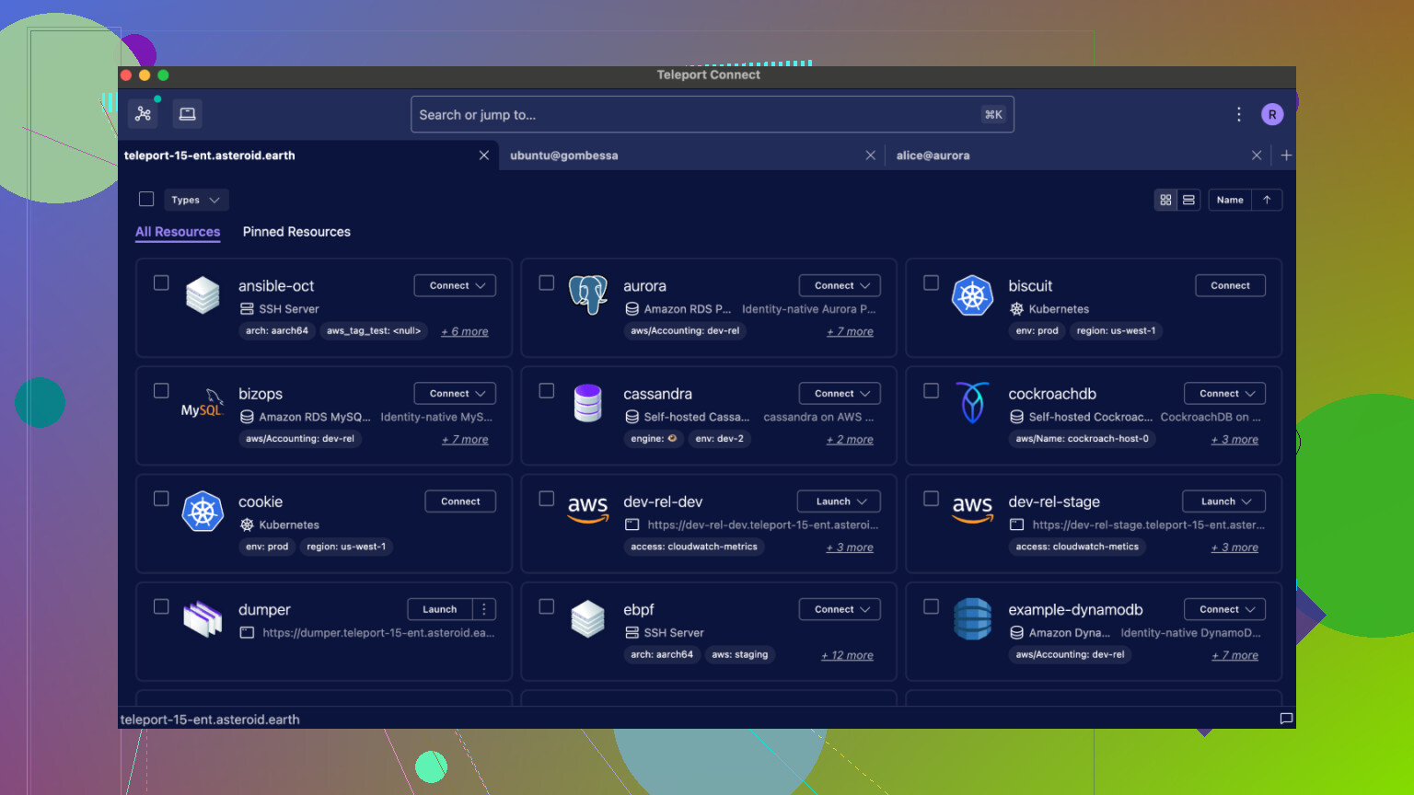
Task: Open the Types filter dropdown
Action: click(x=196, y=200)
